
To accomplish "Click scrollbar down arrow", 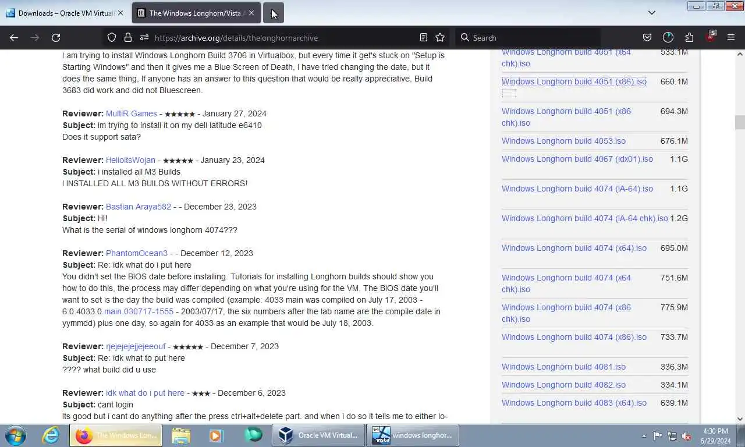I will coord(740,419).
